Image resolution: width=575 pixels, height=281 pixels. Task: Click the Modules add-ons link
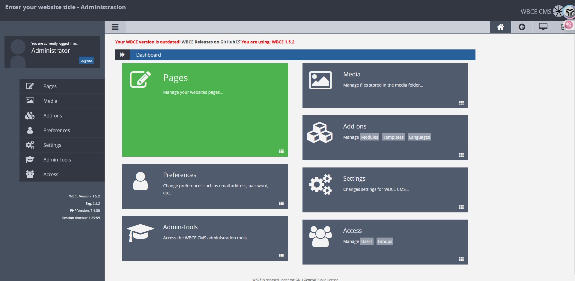[369, 137]
